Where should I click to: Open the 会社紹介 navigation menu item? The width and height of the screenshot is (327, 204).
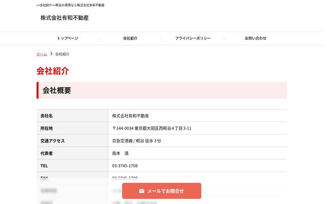pyautogui.click(x=130, y=38)
